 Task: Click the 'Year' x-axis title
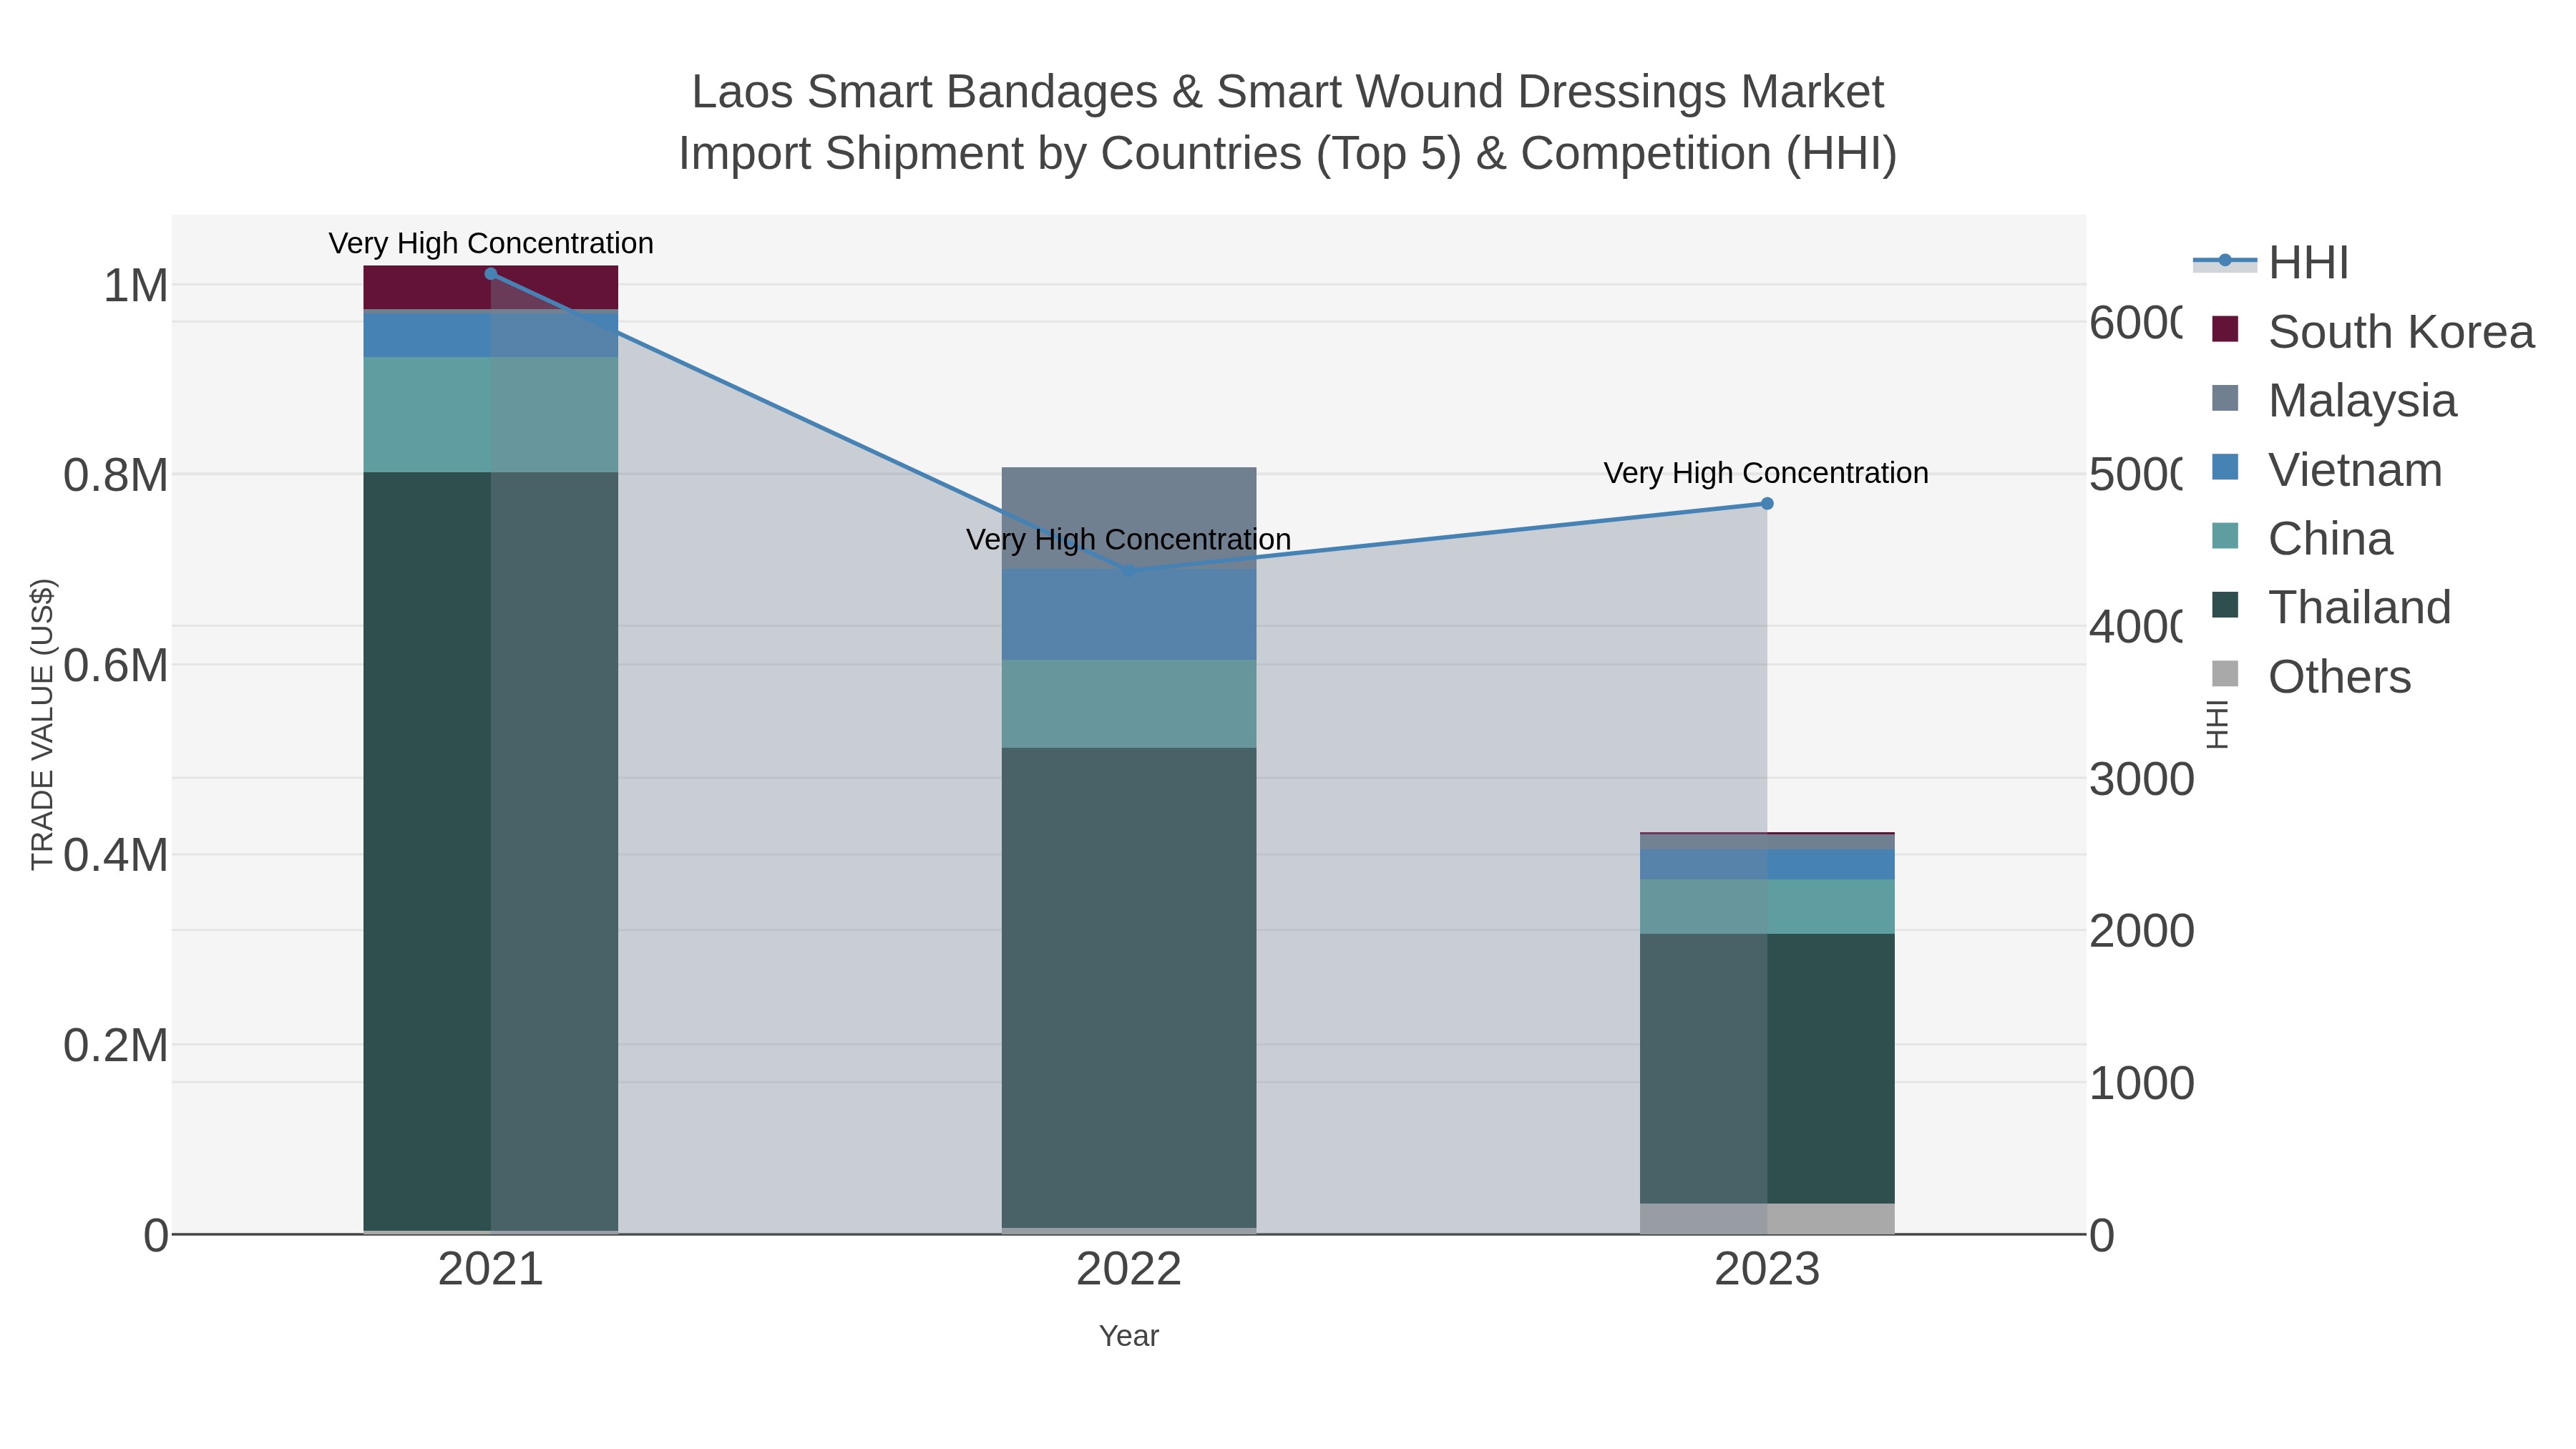tap(1129, 1336)
